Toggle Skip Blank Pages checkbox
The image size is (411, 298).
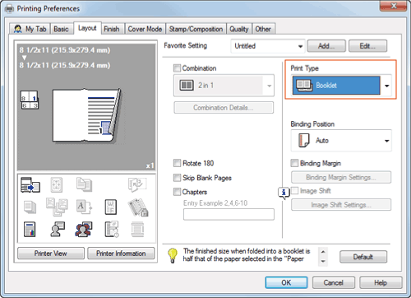click(177, 178)
